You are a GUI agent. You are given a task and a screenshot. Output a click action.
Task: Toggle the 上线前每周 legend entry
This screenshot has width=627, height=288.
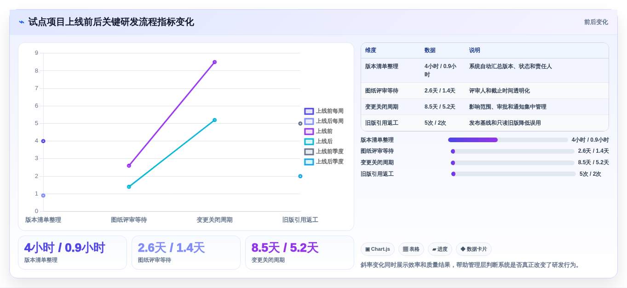324,111
